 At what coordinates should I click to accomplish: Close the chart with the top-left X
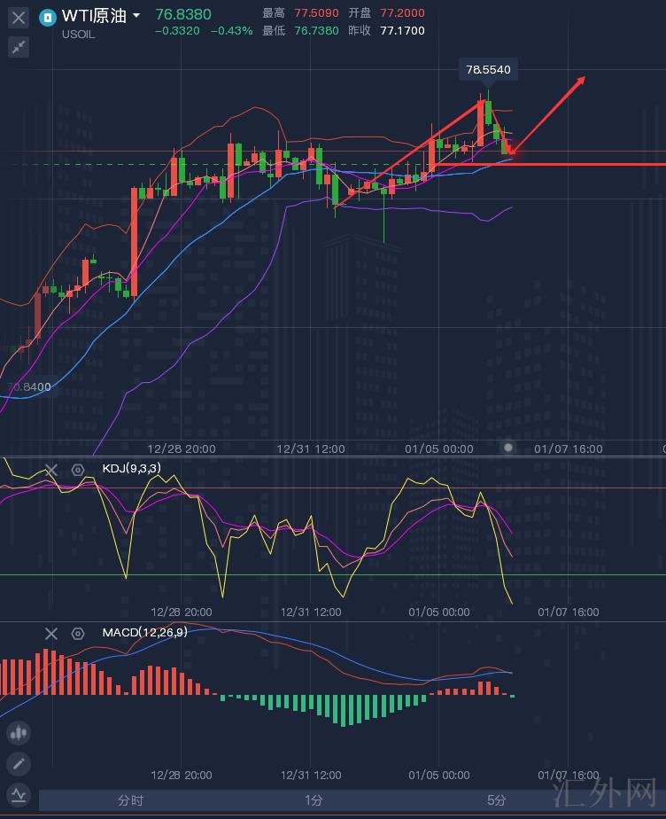19,17
